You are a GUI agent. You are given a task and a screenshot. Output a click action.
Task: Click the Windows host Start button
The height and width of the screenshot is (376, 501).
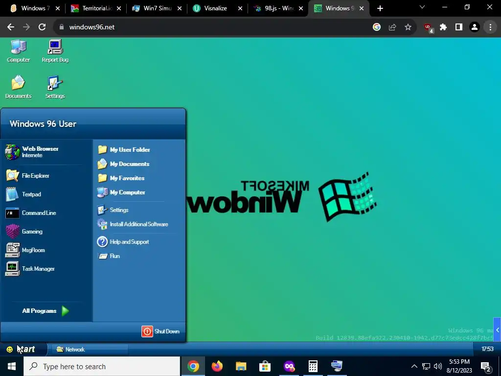click(12, 366)
